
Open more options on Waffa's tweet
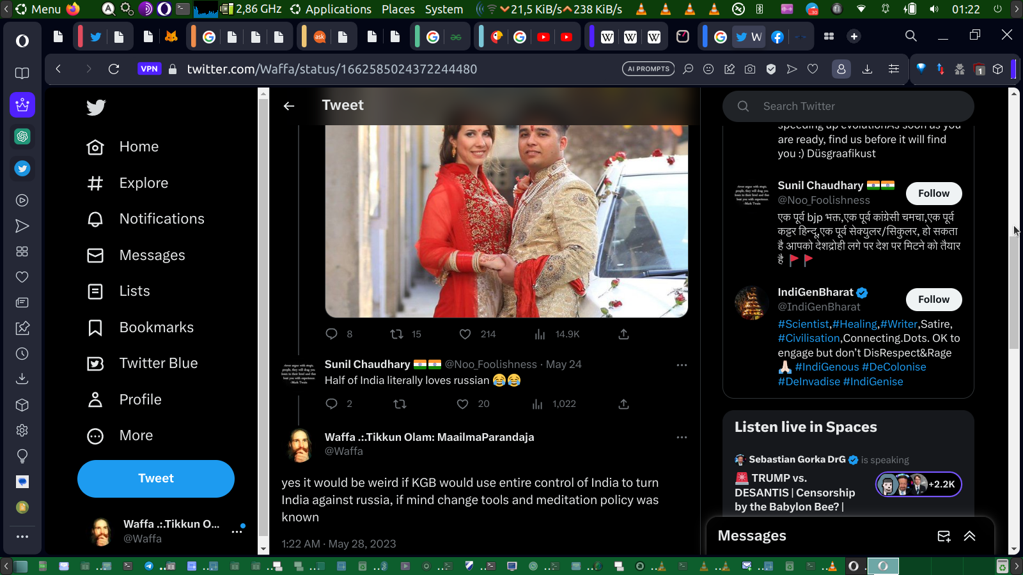682,438
